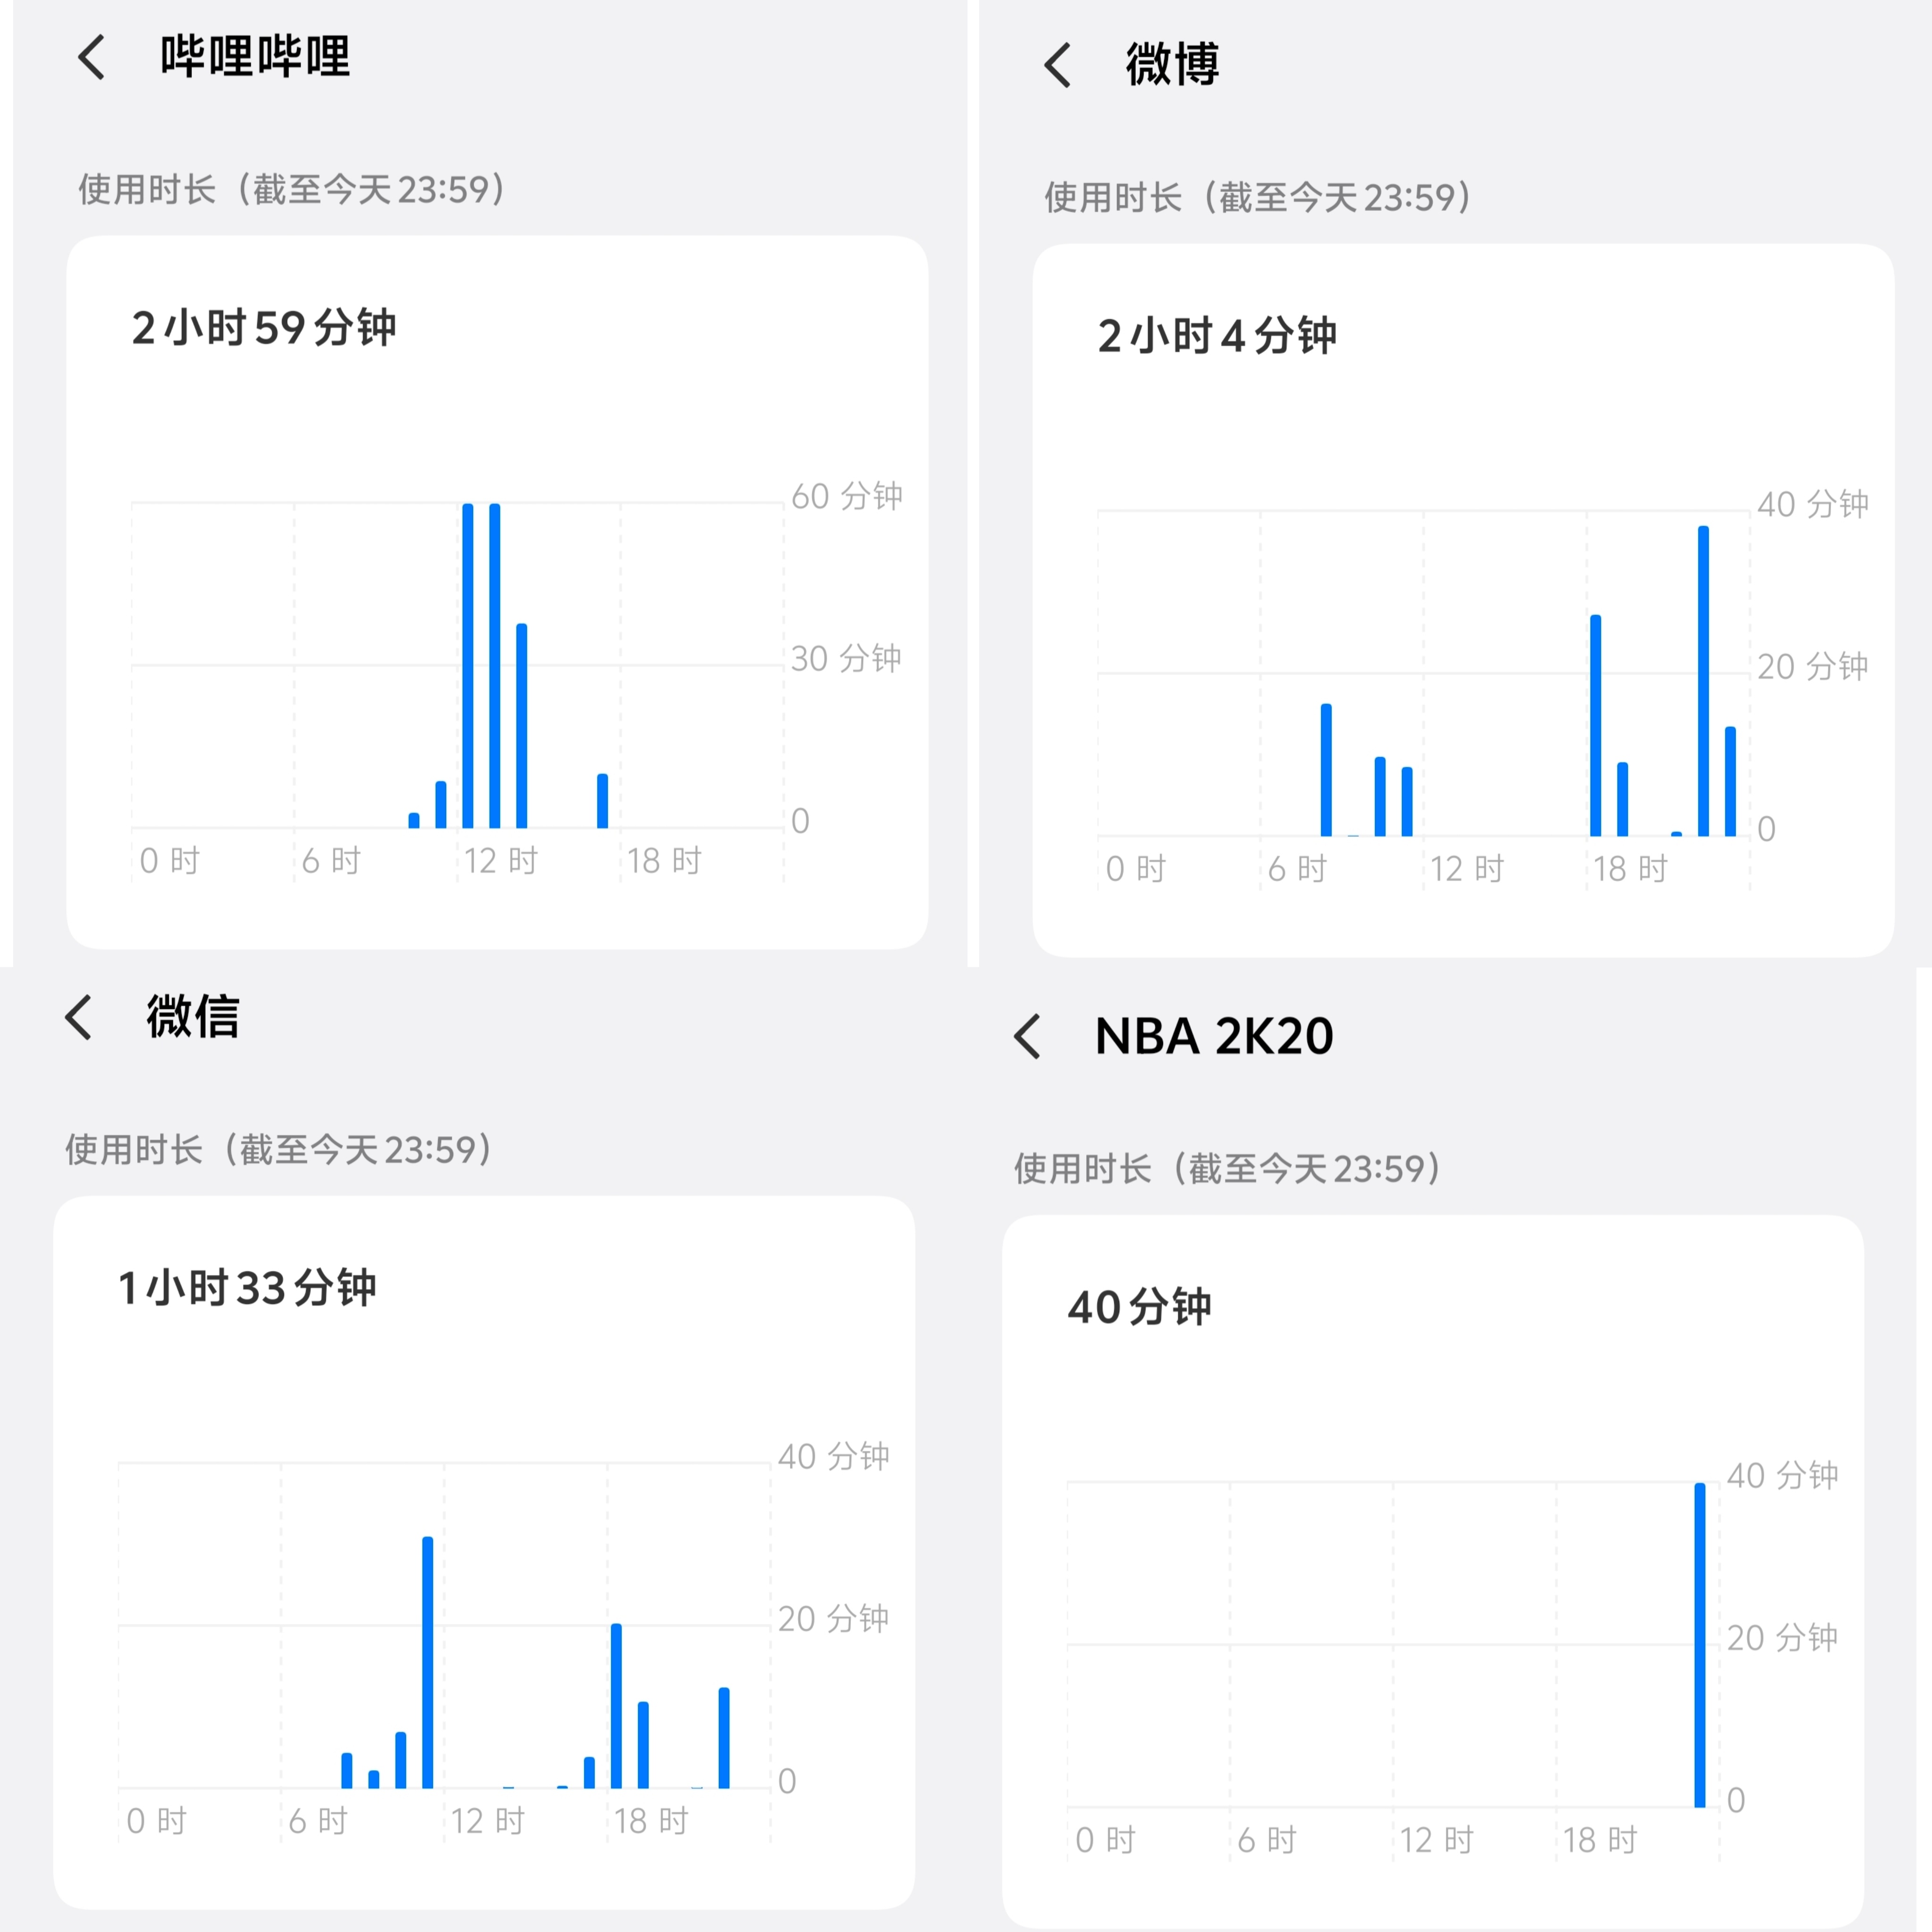Tap the back arrow beside 微博

(1058, 65)
